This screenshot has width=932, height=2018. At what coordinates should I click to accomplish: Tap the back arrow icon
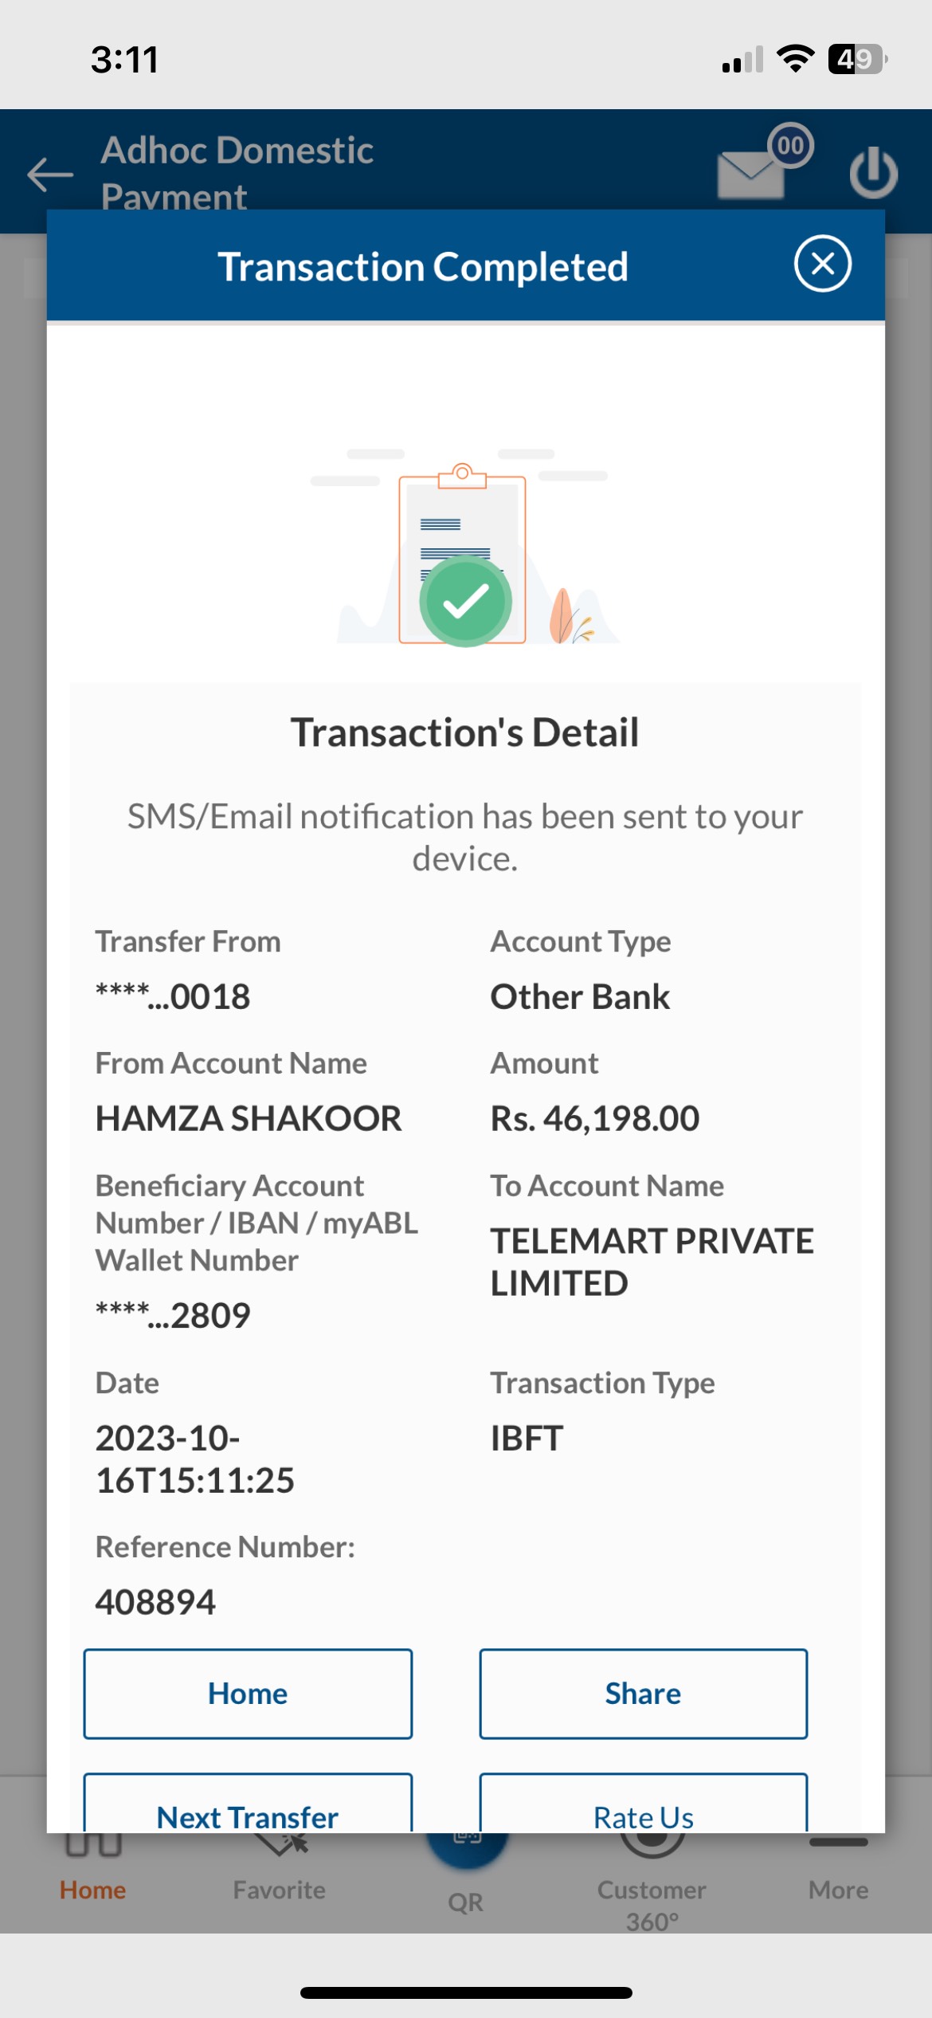(50, 175)
